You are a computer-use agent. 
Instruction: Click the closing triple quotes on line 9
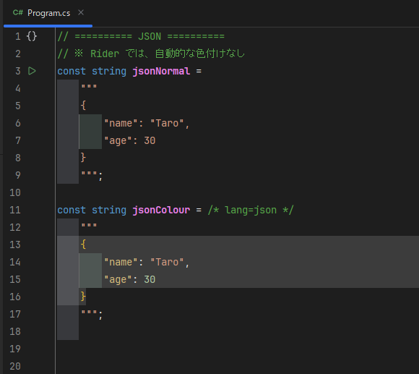(89, 174)
